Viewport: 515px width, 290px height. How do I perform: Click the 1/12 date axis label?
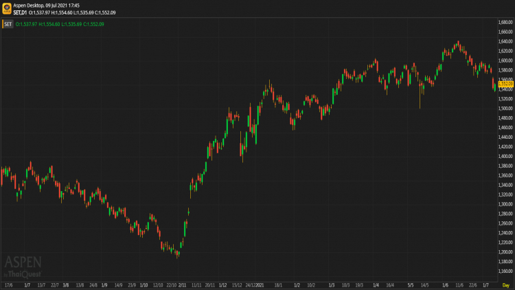(x=222, y=285)
